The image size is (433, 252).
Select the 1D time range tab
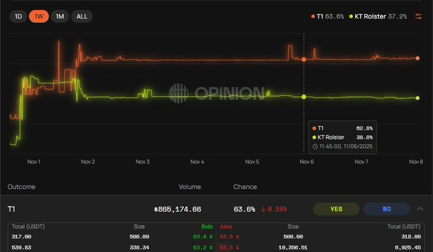[x=18, y=17]
